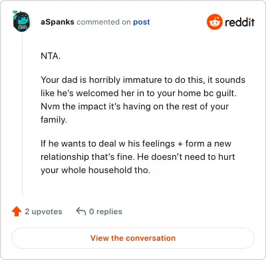Click the reply arrow icon
Screen dimensions: 266x260
pos(81,211)
